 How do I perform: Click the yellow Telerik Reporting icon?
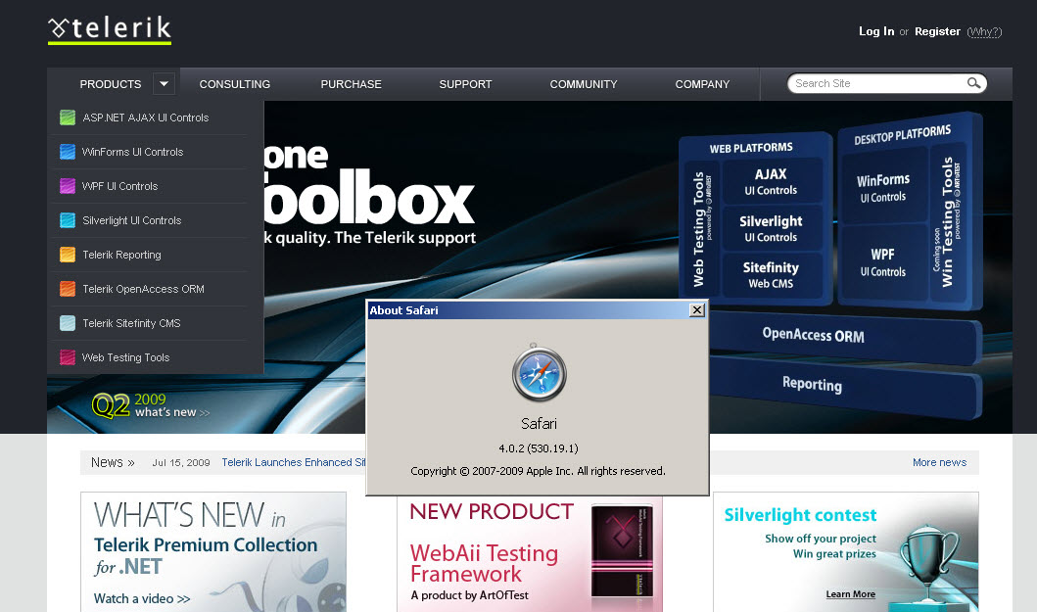[68, 255]
